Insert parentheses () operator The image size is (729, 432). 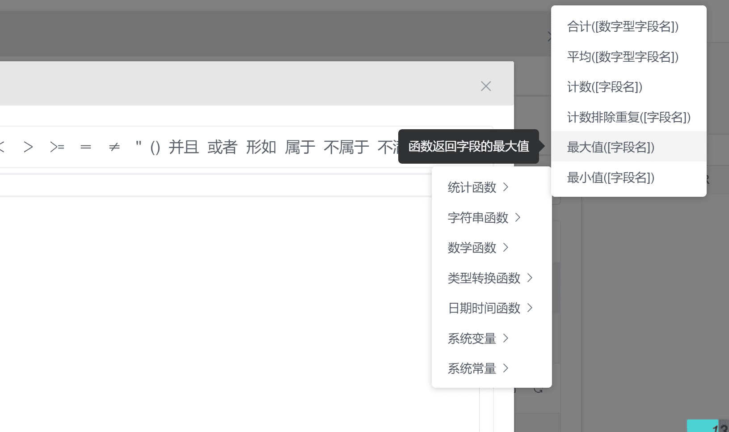(155, 147)
